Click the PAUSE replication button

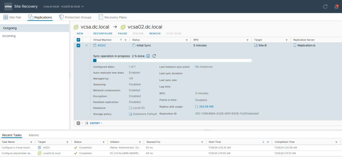click(x=123, y=34)
